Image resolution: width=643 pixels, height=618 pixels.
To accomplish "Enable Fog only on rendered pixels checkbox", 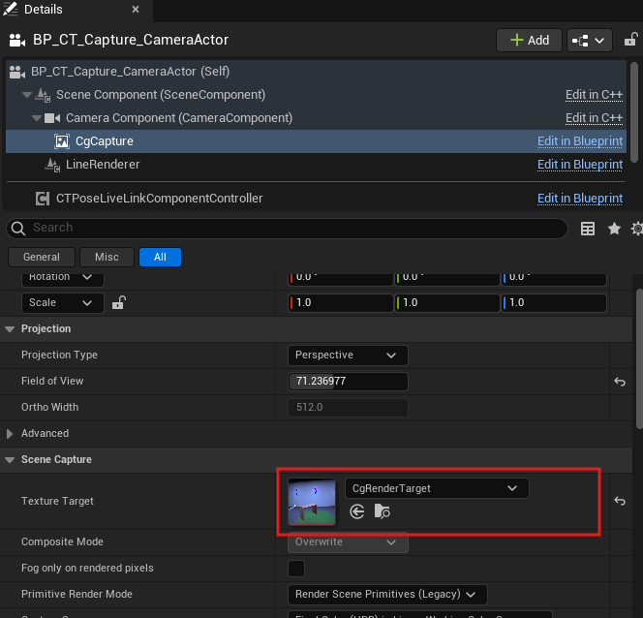I will click(296, 569).
